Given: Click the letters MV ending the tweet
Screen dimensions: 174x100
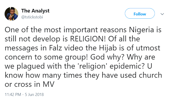Looking at the screenshot, I should 49,84.
